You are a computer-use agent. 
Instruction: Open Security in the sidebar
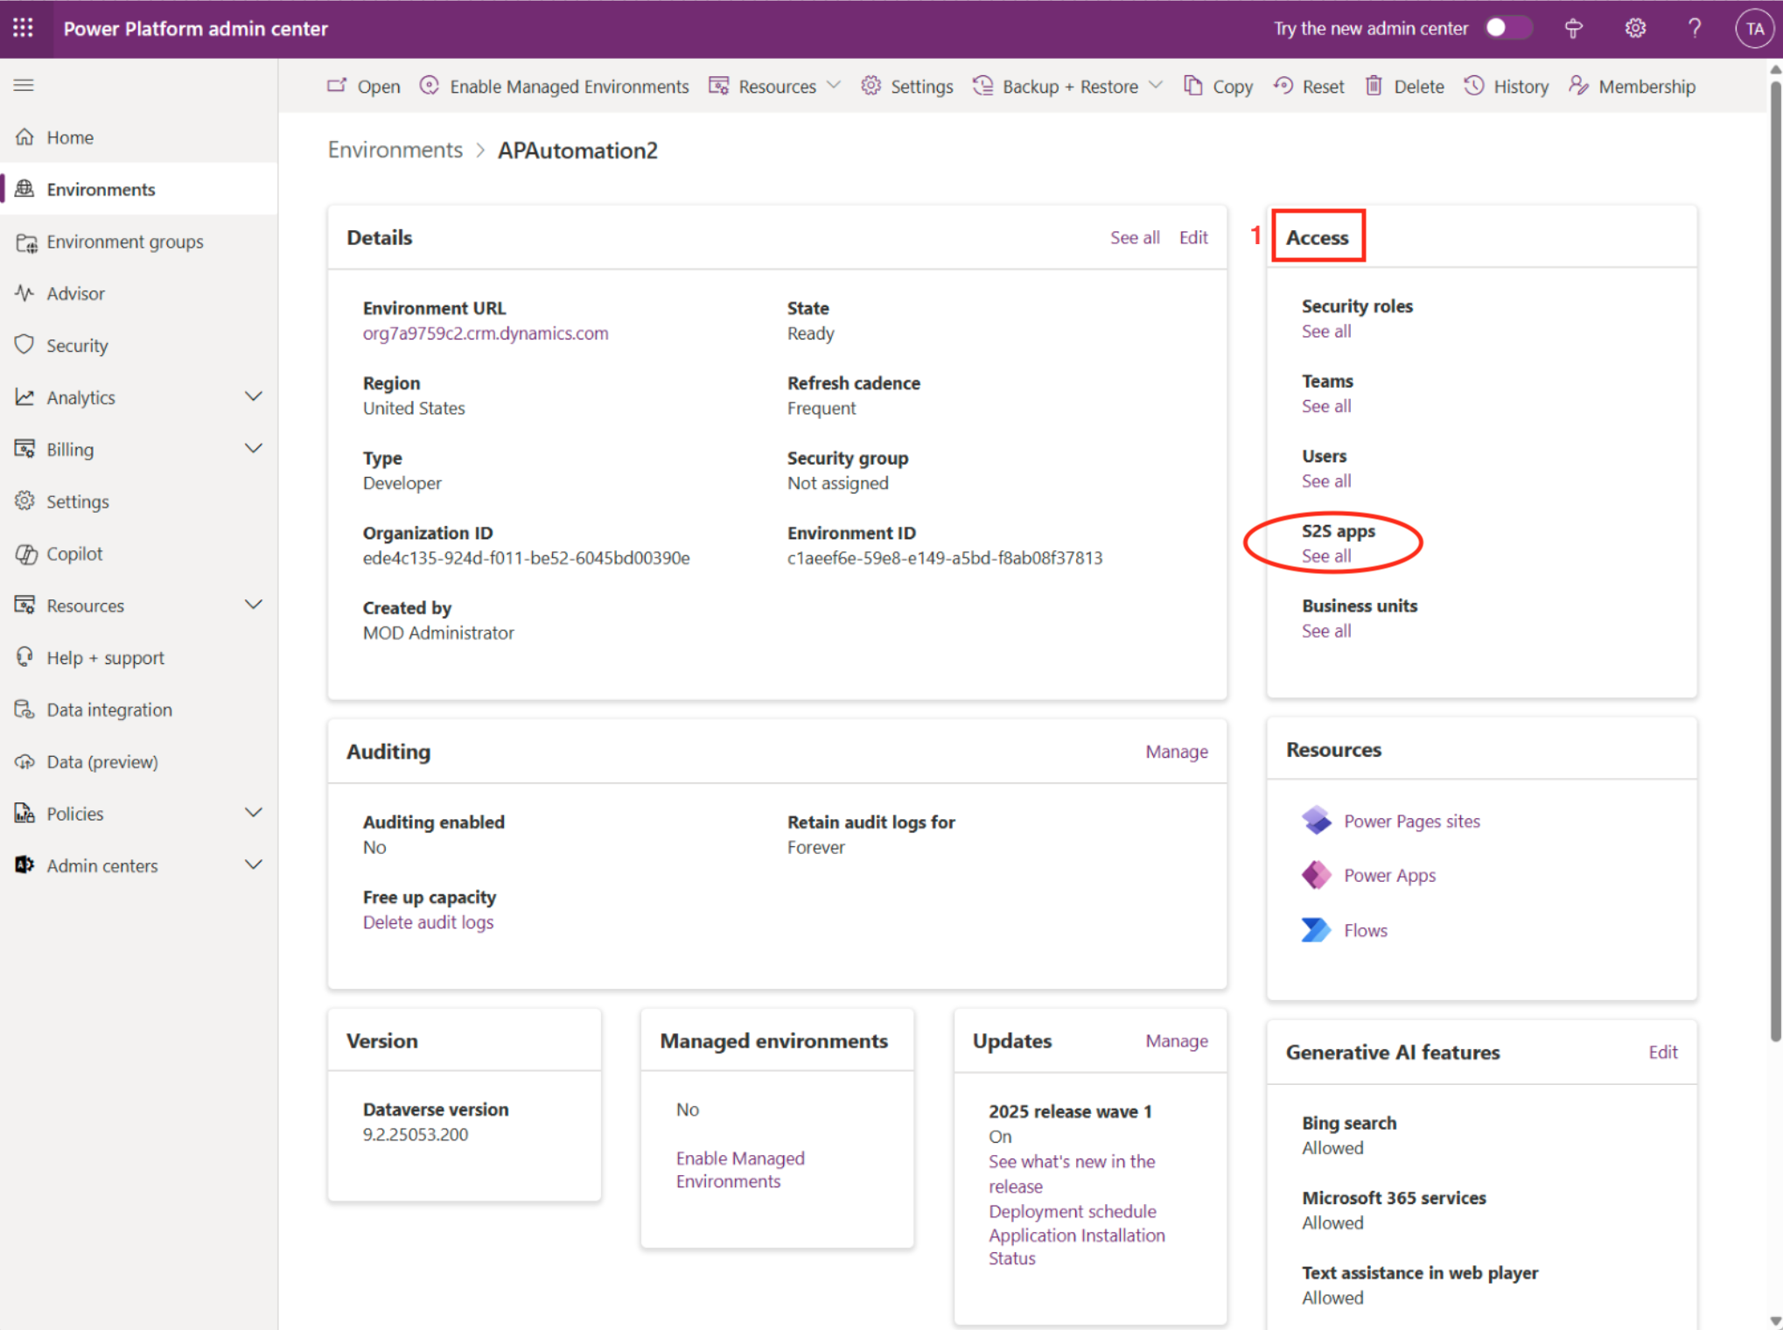139,346
